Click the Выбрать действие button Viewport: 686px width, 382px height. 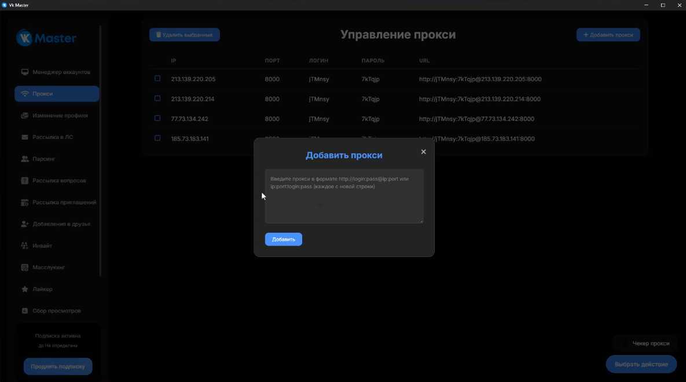pos(641,364)
